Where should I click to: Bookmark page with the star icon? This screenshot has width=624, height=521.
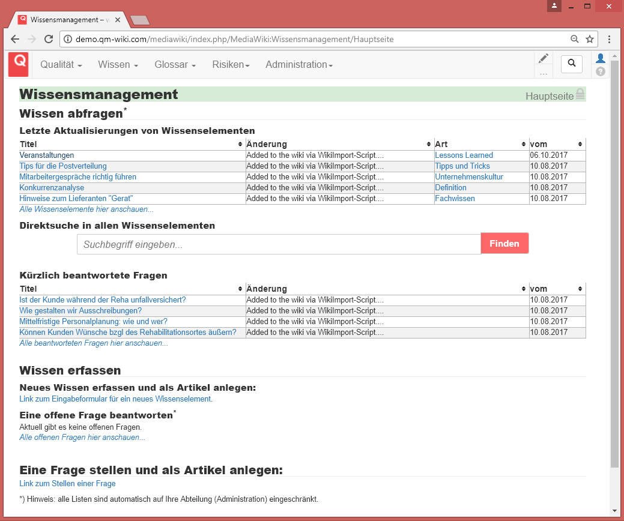click(590, 40)
